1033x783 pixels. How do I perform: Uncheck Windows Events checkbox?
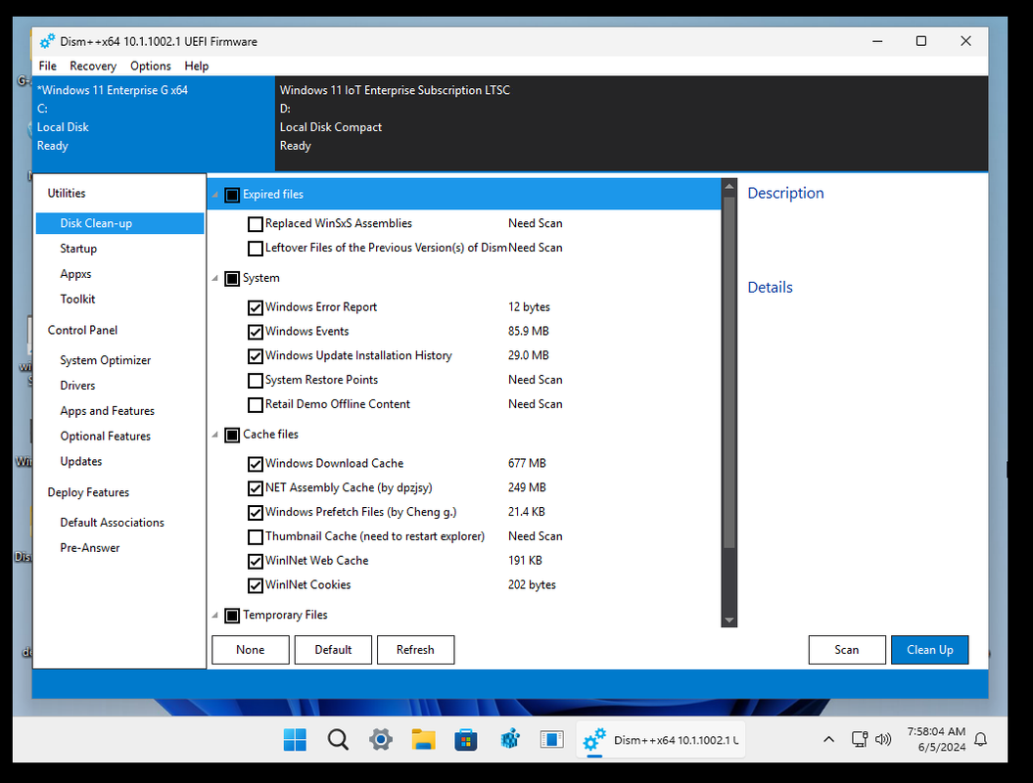(x=255, y=332)
